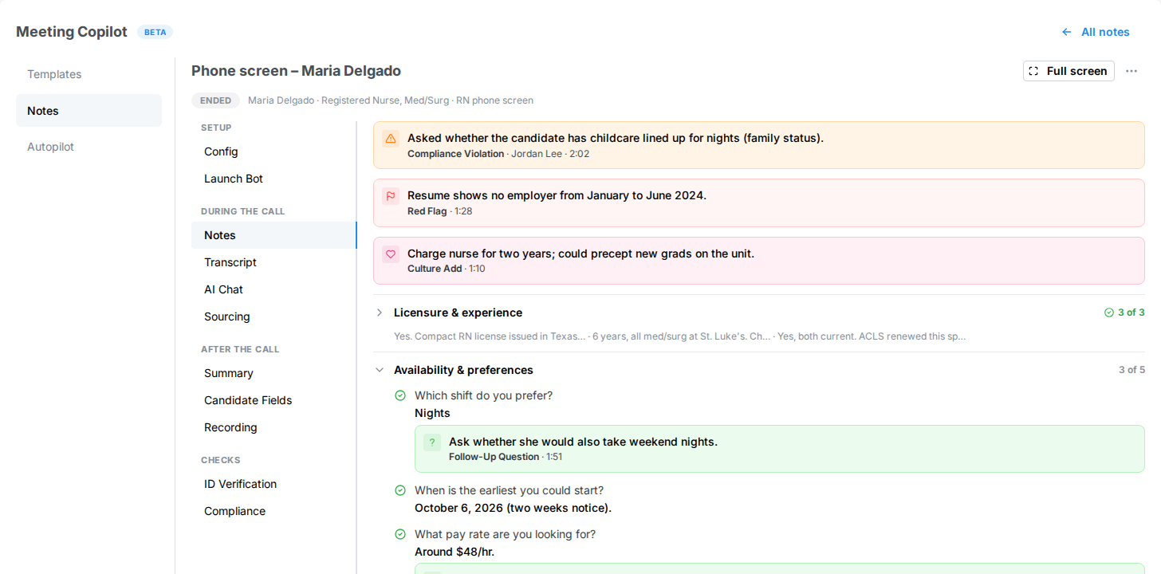The height and width of the screenshot is (574, 1161).
Task: Click the 'Which shift do you prefer?' question
Action: (483, 395)
